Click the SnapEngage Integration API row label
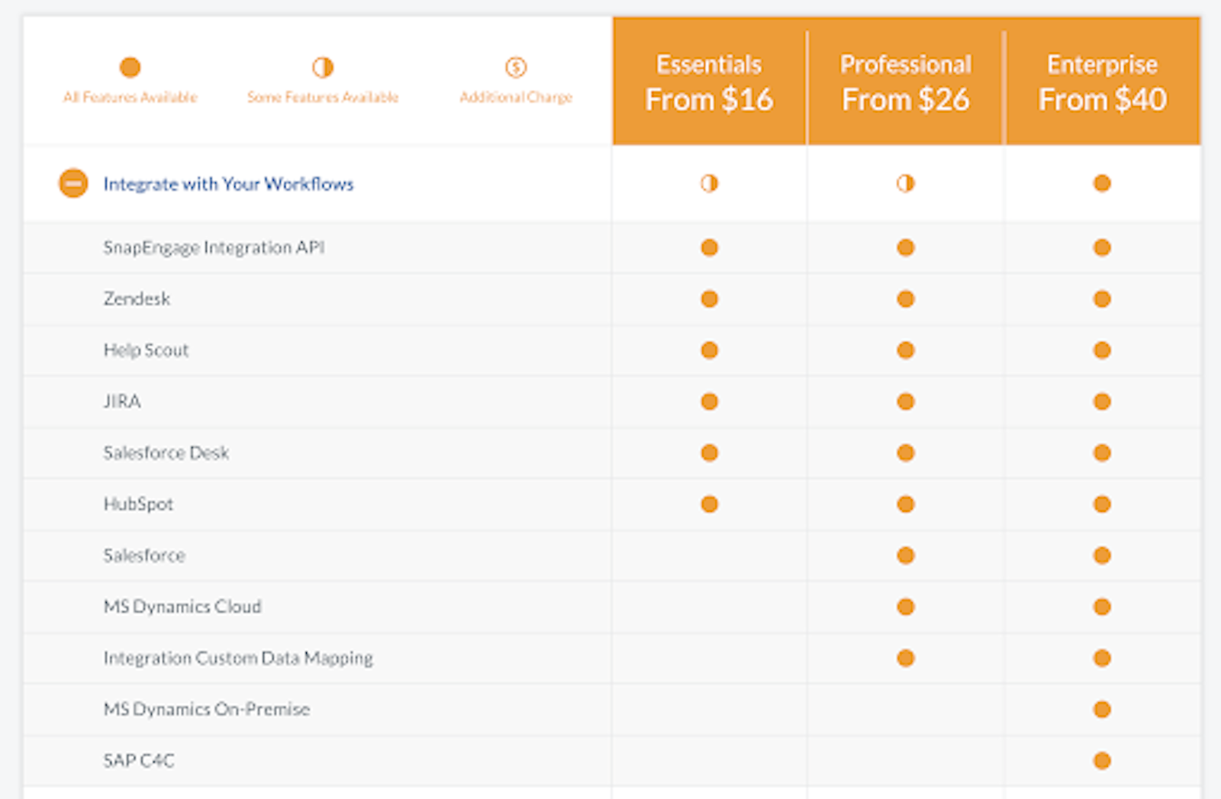The width and height of the screenshot is (1221, 799). coord(214,247)
